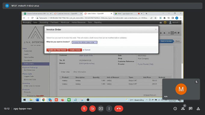Click Public Pricelist (THB) link

pyautogui.click(x=145, y=64)
